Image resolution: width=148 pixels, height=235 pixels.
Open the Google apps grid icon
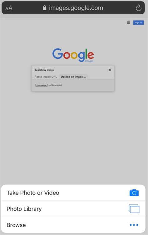pyautogui.click(x=129, y=23)
